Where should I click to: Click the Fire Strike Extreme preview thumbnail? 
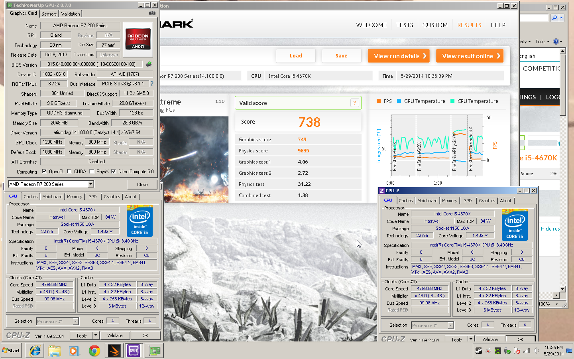coord(194,160)
